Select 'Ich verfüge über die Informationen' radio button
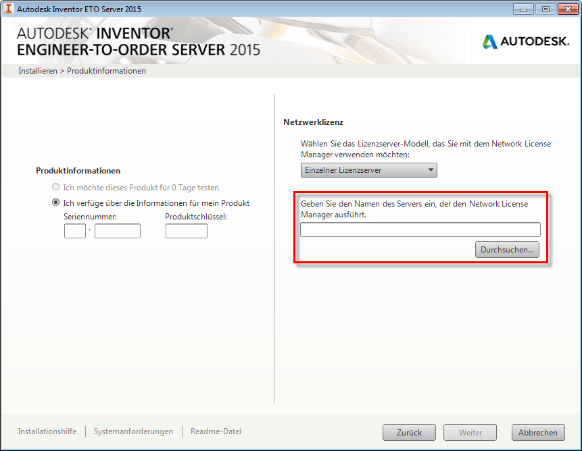Image resolution: width=582 pixels, height=451 pixels. tap(55, 203)
